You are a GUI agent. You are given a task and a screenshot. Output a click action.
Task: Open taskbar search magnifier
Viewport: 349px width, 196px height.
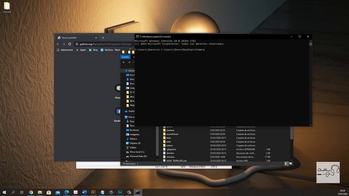tap(13, 192)
